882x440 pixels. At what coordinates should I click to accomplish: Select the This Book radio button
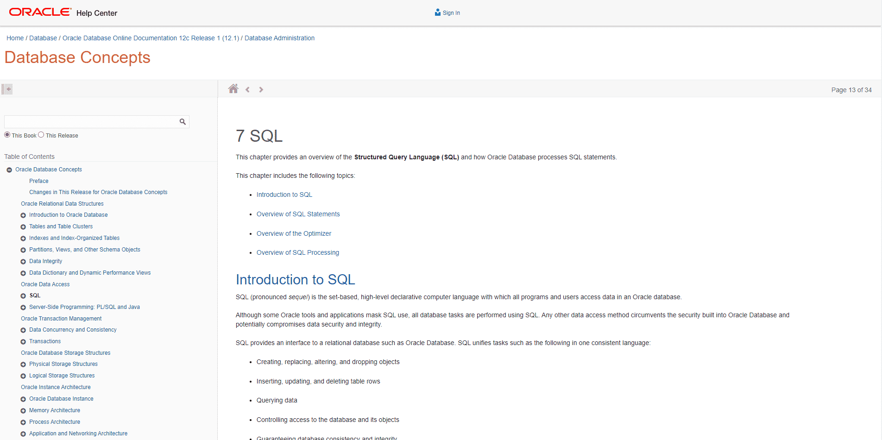(x=7, y=135)
